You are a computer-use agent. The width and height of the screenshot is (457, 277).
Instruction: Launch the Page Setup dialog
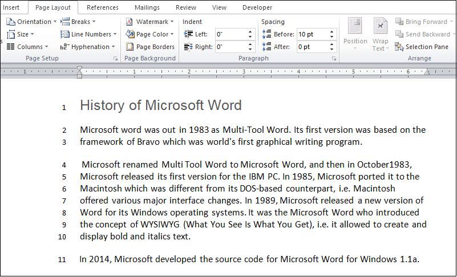coord(116,59)
